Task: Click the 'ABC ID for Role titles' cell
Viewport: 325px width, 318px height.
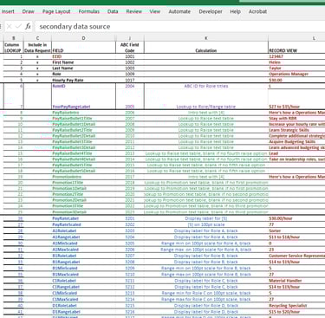Action: tap(206, 86)
